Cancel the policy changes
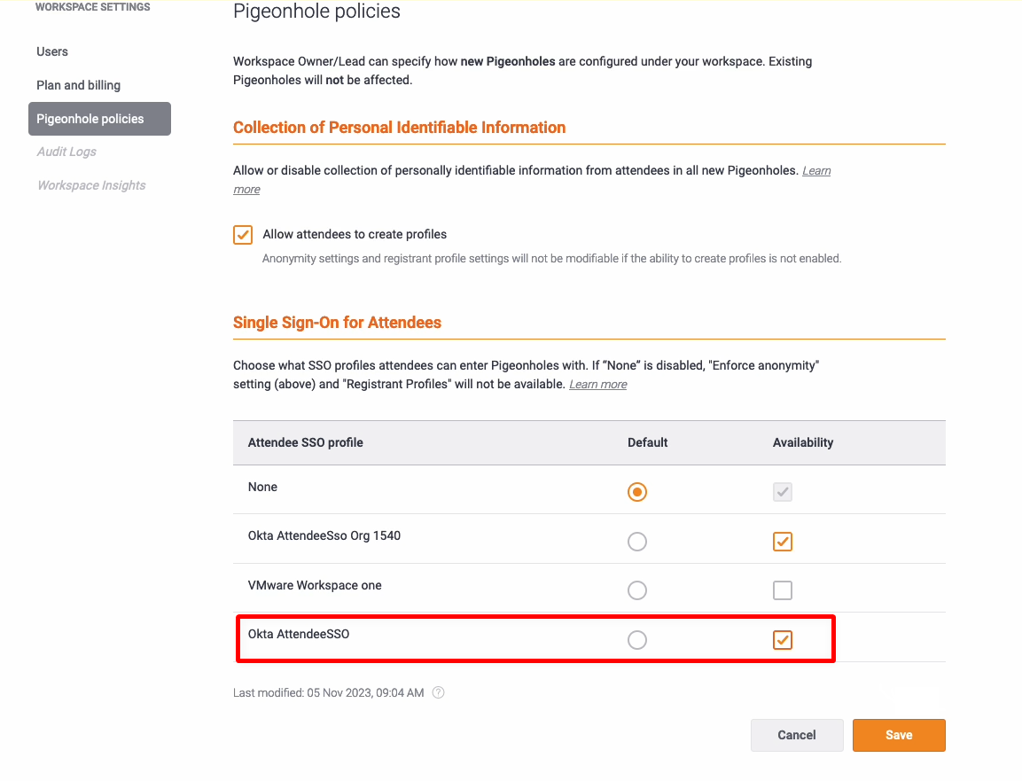 (x=797, y=735)
